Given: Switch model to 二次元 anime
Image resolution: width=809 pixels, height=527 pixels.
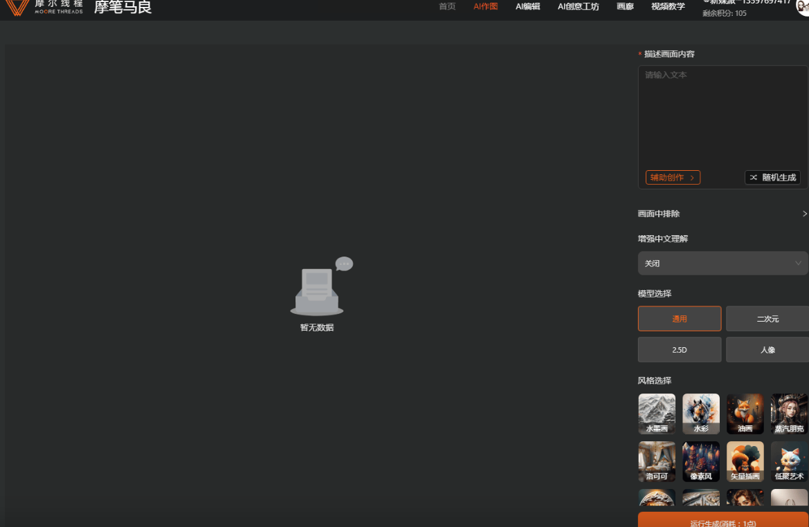Looking at the screenshot, I should 767,319.
